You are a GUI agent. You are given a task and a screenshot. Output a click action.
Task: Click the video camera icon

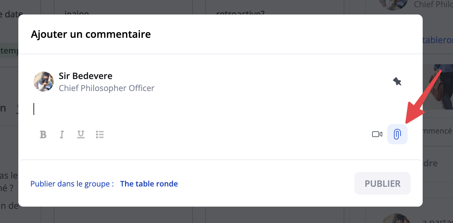pos(377,134)
